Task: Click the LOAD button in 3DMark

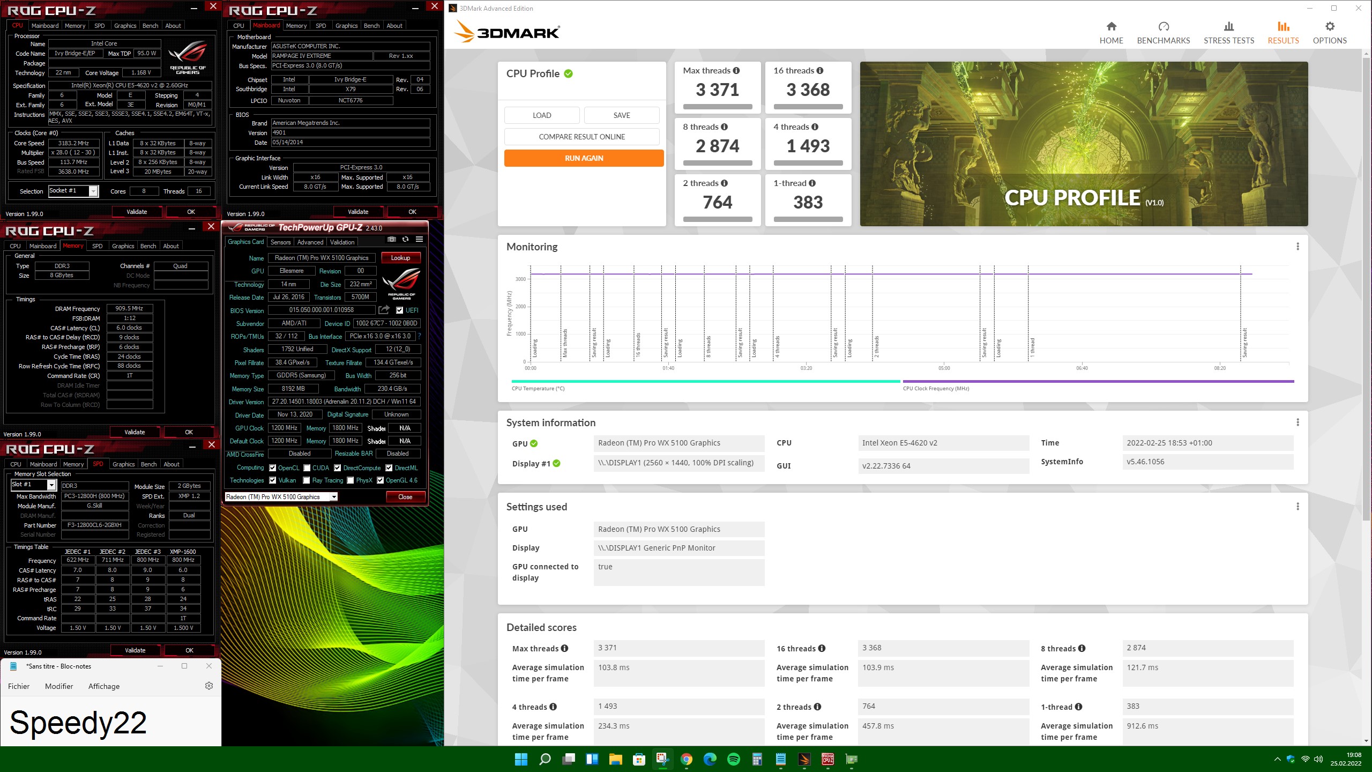Action: pyautogui.click(x=542, y=115)
